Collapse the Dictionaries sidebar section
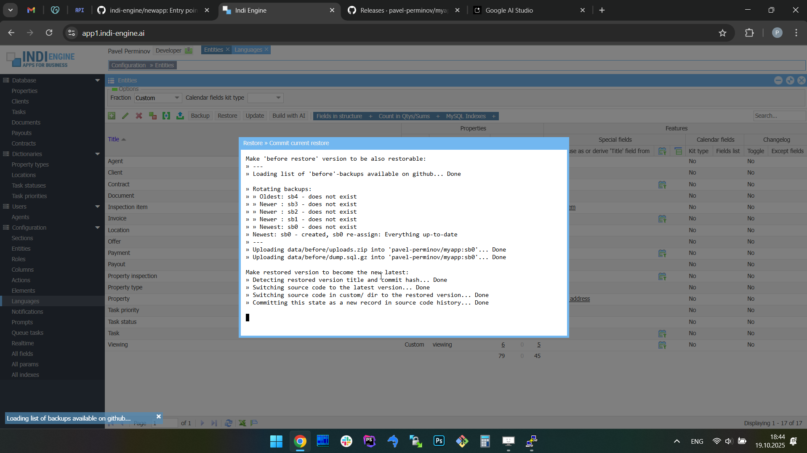Viewport: 807px width, 453px height. point(97,154)
